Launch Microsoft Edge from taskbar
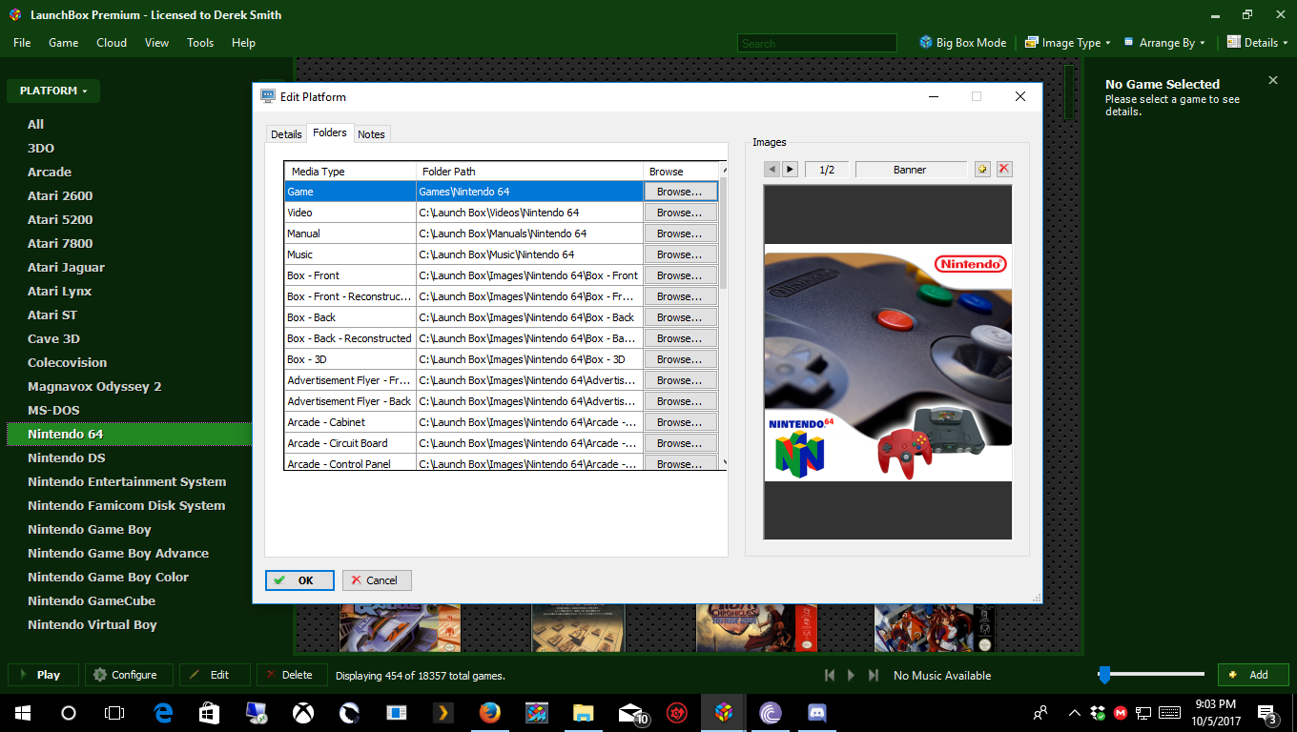Screen dimensions: 1297x732 tap(163, 713)
